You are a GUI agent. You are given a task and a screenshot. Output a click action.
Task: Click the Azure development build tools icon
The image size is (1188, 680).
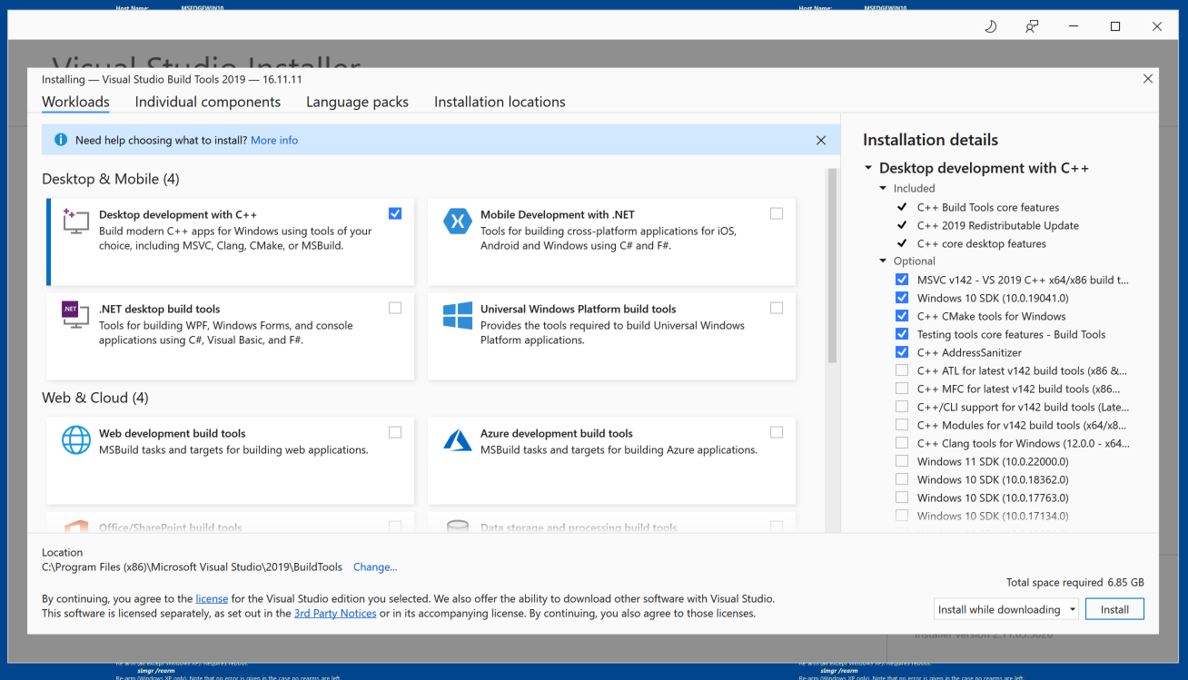(458, 440)
